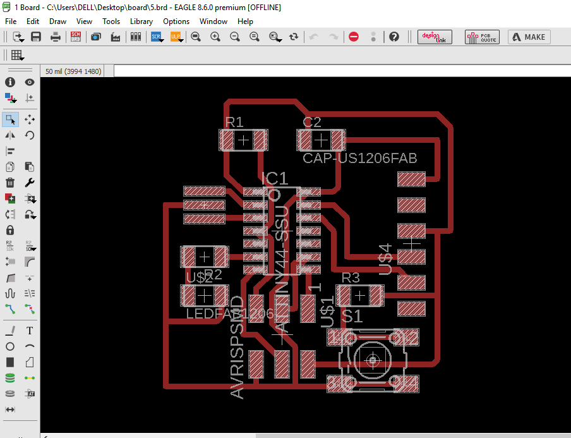Image resolution: width=571 pixels, height=438 pixels.
Task: Select the Pinswap tool
Action: (10, 214)
